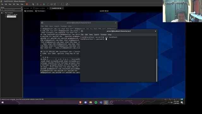This screenshot has width=202, height=114.
Task: Open Edit menu in front terminal
Action: point(86,35)
